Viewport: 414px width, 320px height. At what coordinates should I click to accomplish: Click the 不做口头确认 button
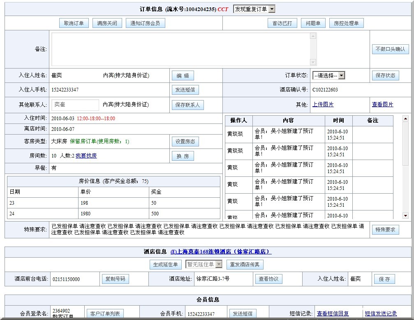click(390, 49)
